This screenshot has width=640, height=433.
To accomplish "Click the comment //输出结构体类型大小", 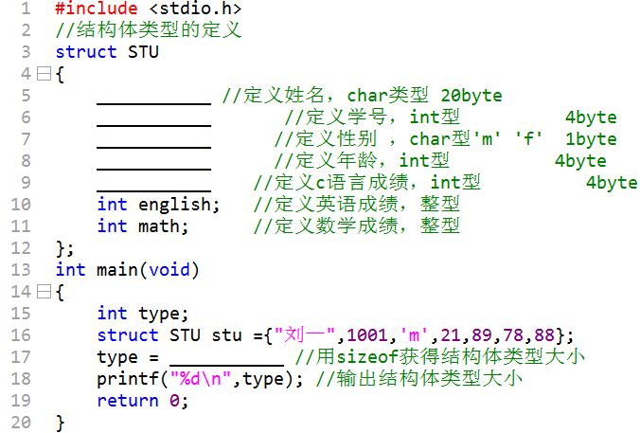I will pos(418,378).
